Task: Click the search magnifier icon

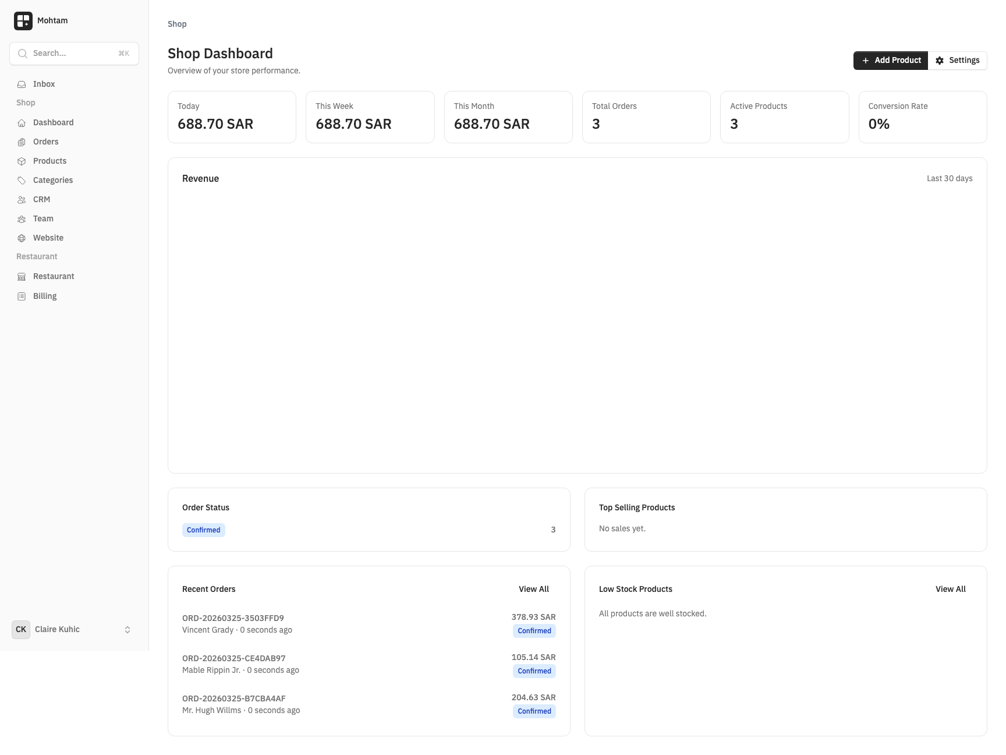Action: point(22,53)
